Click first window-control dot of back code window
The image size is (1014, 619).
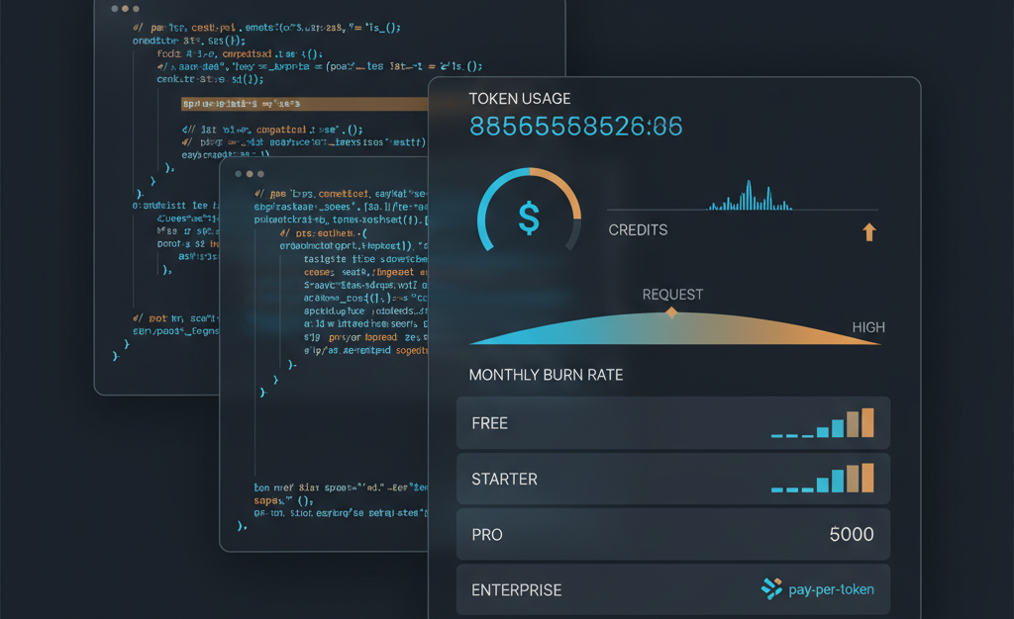point(115,9)
